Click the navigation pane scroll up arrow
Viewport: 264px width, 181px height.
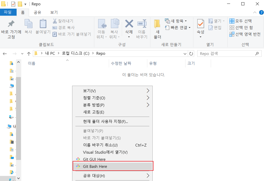point(19,62)
